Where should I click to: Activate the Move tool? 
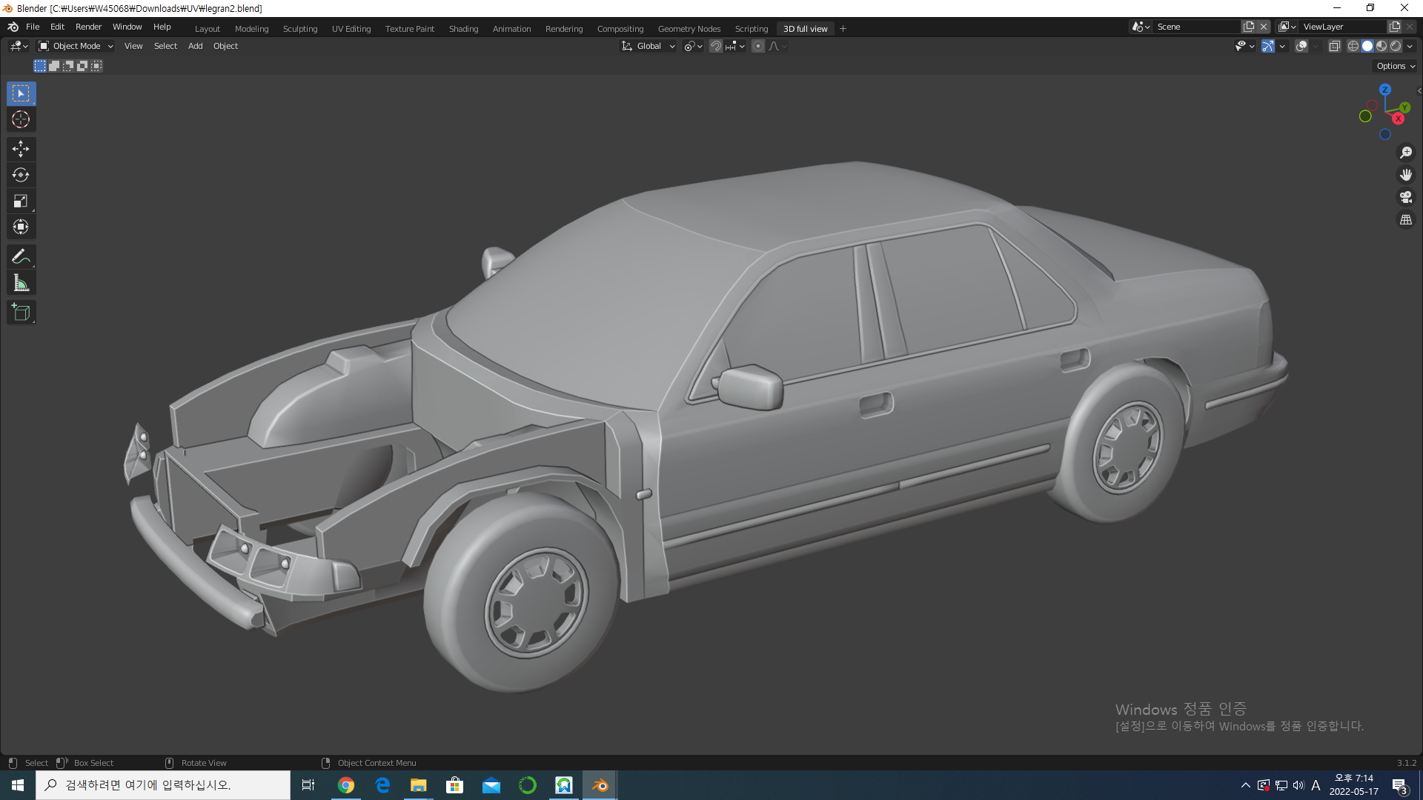pyautogui.click(x=21, y=149)
